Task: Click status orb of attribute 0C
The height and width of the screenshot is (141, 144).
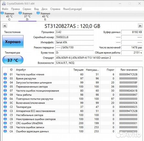Action: (5, 103)
